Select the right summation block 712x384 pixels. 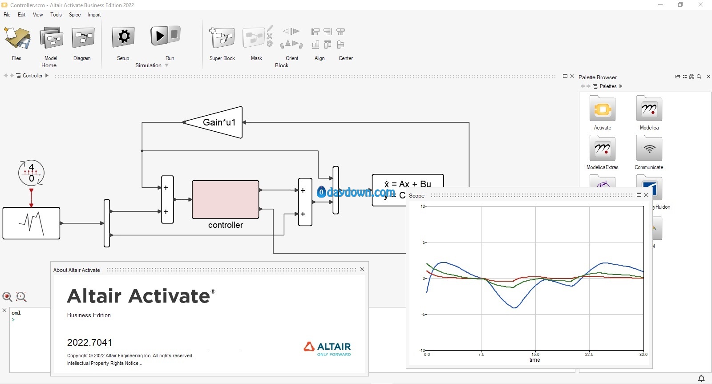[x=305, y=202]
